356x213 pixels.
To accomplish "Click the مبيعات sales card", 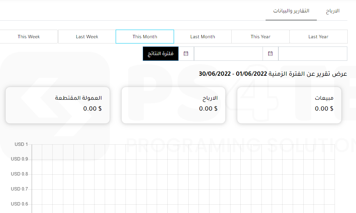I will click(289, 105).
